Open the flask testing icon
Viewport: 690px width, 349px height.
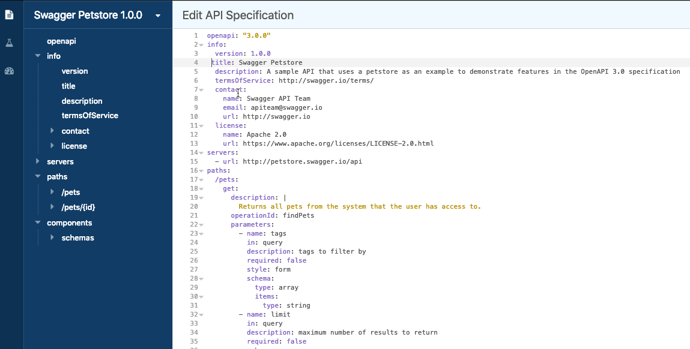point(9,43)
